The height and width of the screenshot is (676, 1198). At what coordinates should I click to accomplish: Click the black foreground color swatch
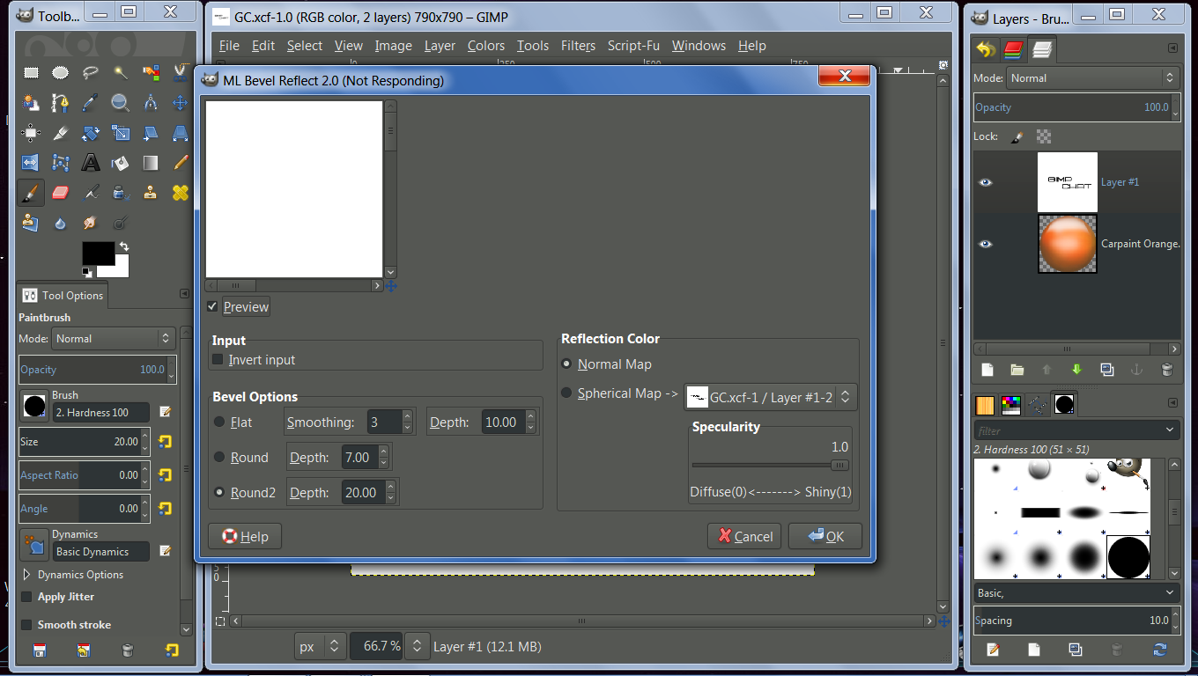point(98,253)
